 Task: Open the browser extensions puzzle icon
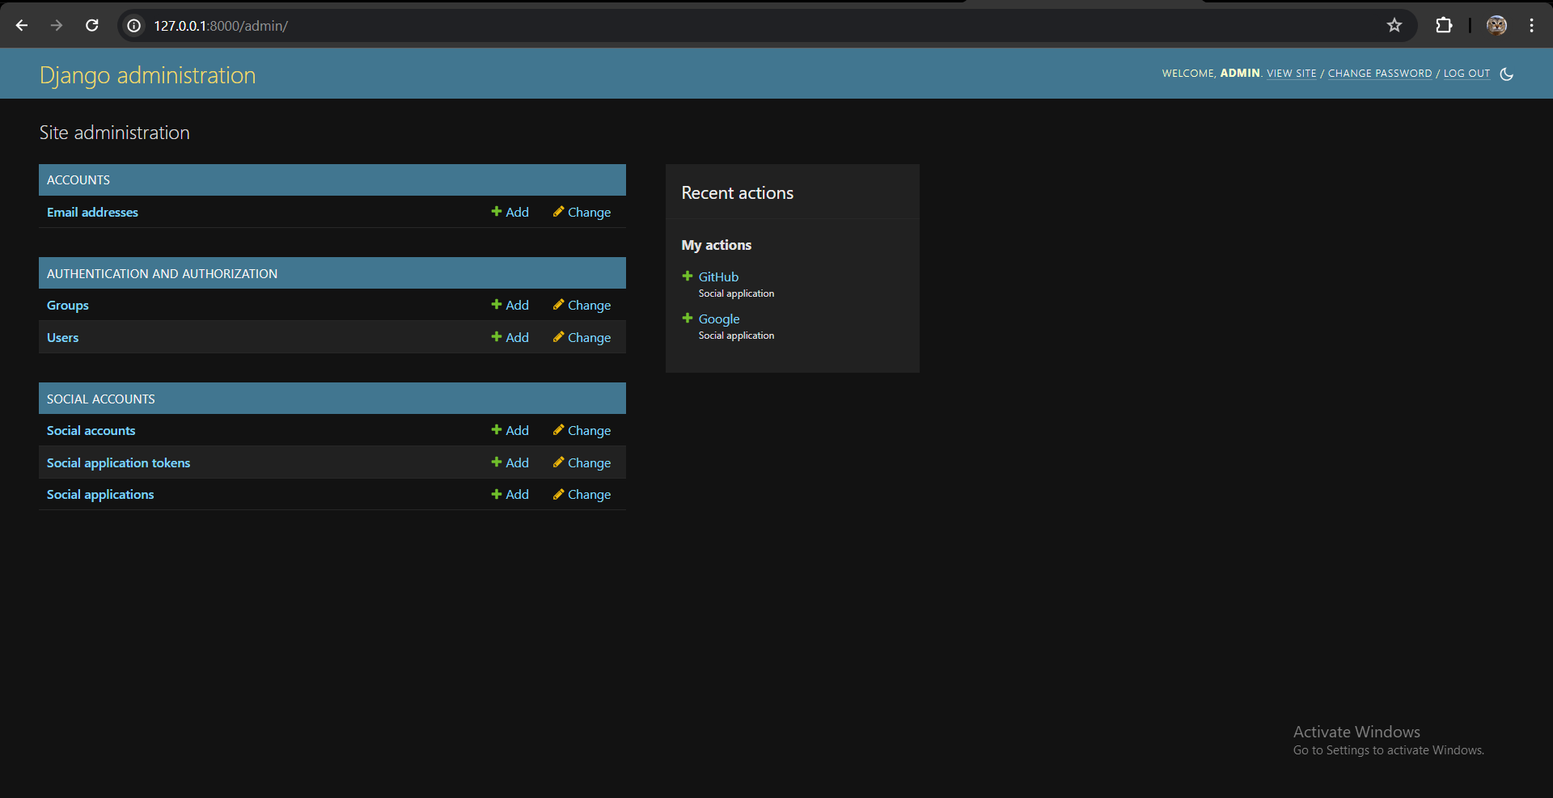(1444, 26)
